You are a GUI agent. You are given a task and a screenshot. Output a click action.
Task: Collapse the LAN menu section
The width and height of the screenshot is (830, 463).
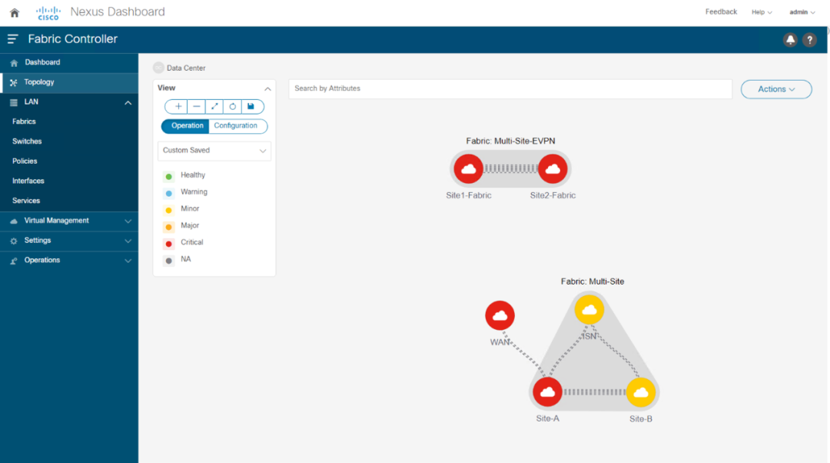(x=128, y=103)
